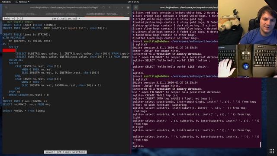The height and width of the screenshot is (156, 277).
Task: Click the right terminal scrollbar handle
Action: 261,144
